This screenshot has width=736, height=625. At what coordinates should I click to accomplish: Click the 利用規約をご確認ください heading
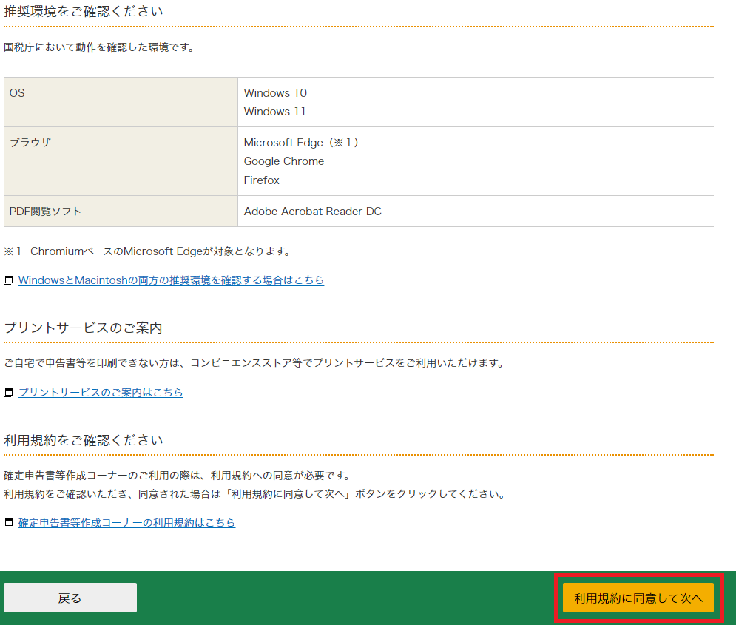coord(84,440)
